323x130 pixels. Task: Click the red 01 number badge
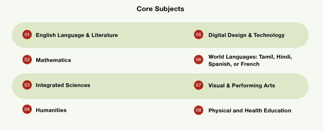27,34
